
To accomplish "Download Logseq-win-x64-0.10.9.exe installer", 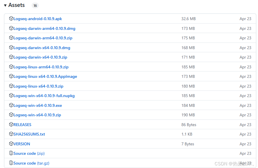I will (38, 105).
